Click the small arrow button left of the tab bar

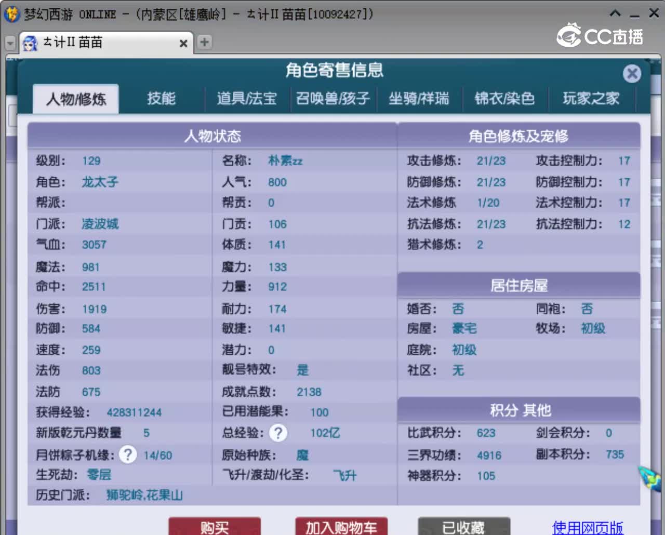[x=9, y=43]
